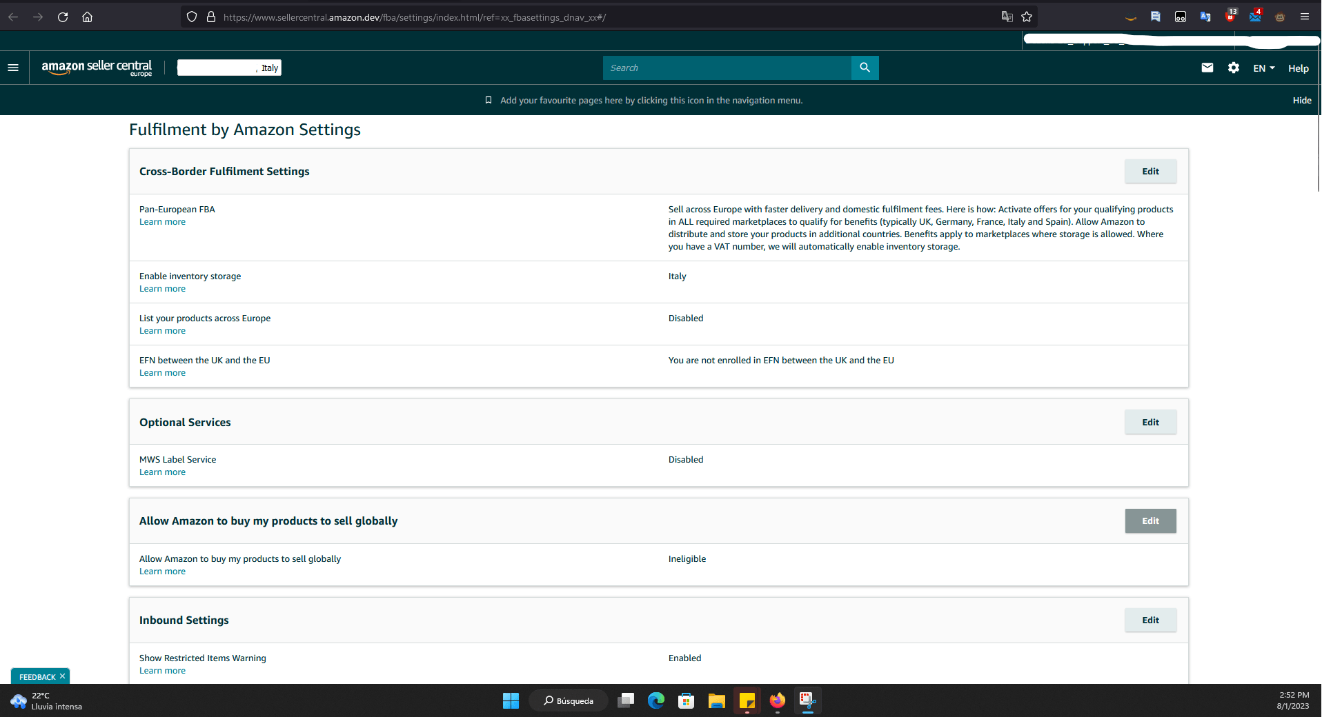The width and height of the screenshot is (1322, 717).
Task: Open Microsoft Edge from the taskbar
Action: coord(655,700)
